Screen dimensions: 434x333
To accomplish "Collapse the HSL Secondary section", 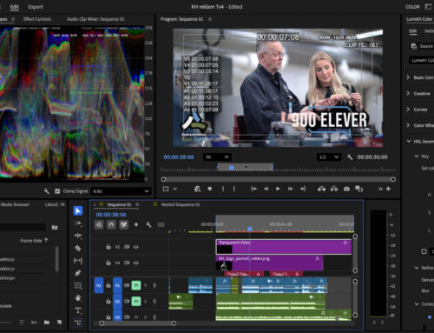I will 409,141.
